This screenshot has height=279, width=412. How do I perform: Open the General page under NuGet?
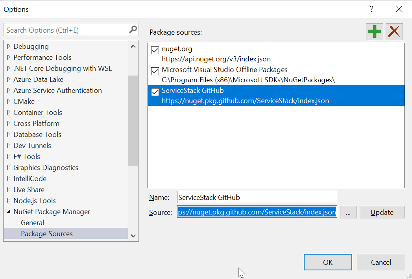coord(33,223)
